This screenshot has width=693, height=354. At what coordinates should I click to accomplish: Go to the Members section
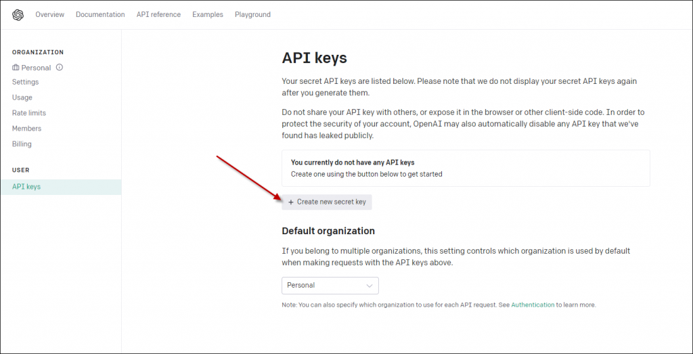pyautogui.click(x=26, y=129)
